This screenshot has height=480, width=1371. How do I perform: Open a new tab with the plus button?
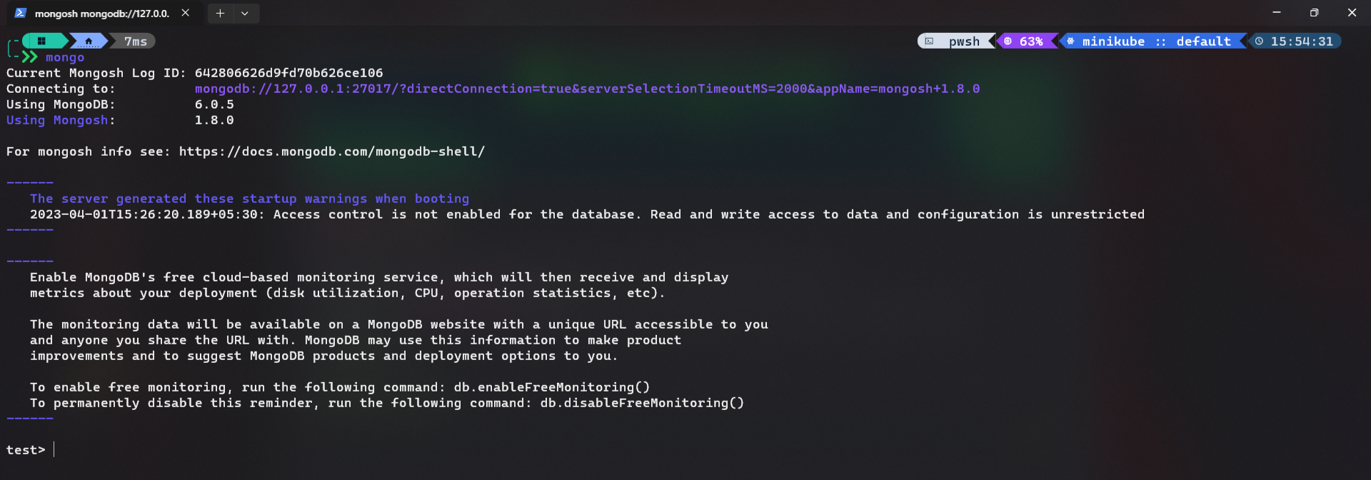(x=220, y=13)
